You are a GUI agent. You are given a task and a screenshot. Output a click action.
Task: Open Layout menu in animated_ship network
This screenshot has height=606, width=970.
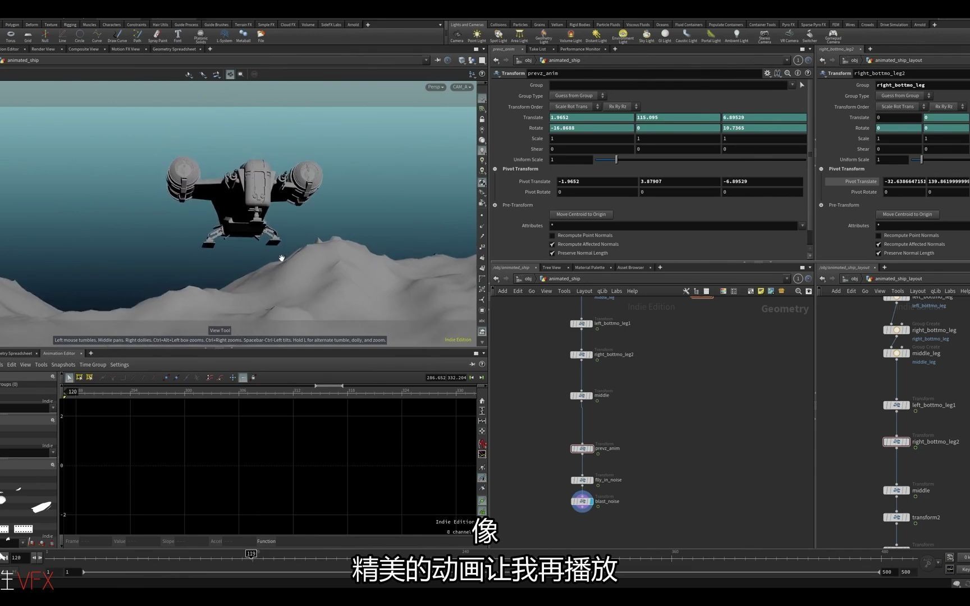tap(584, 291)
